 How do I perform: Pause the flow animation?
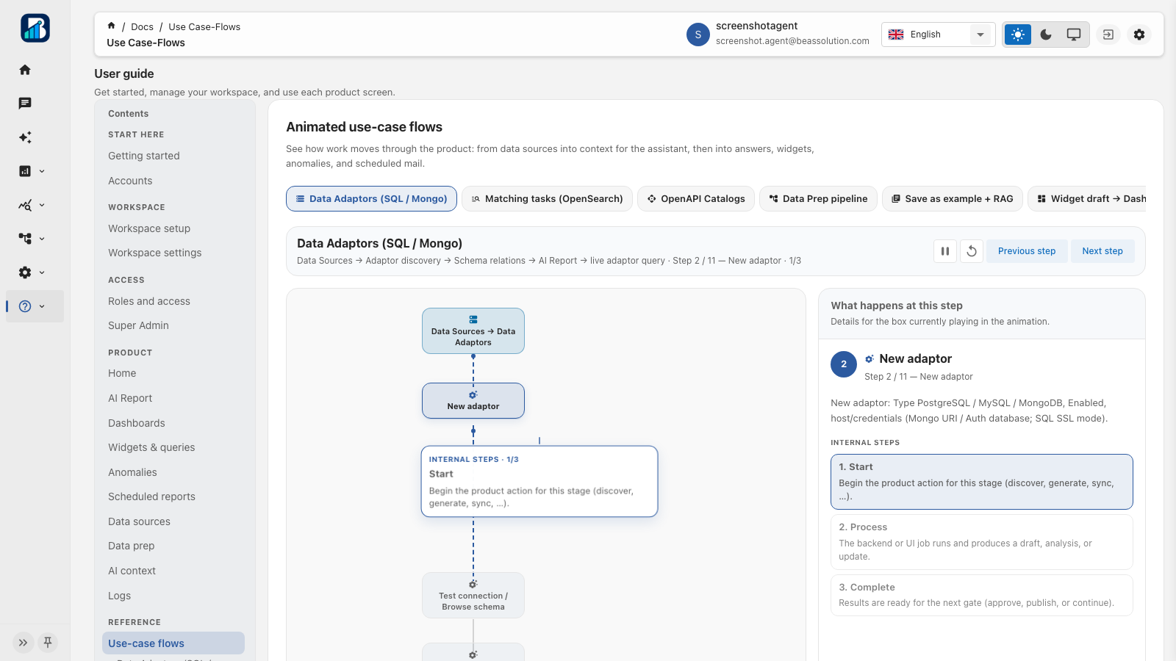945,251
